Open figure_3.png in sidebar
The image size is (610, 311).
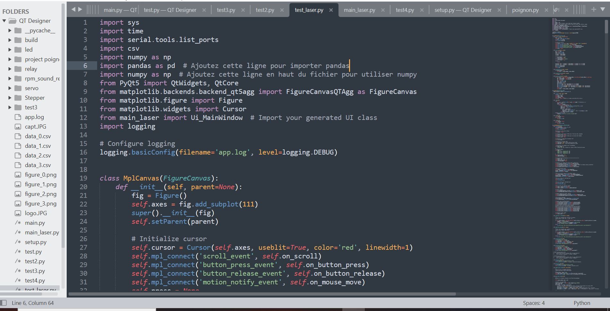[x=41, y=204]
